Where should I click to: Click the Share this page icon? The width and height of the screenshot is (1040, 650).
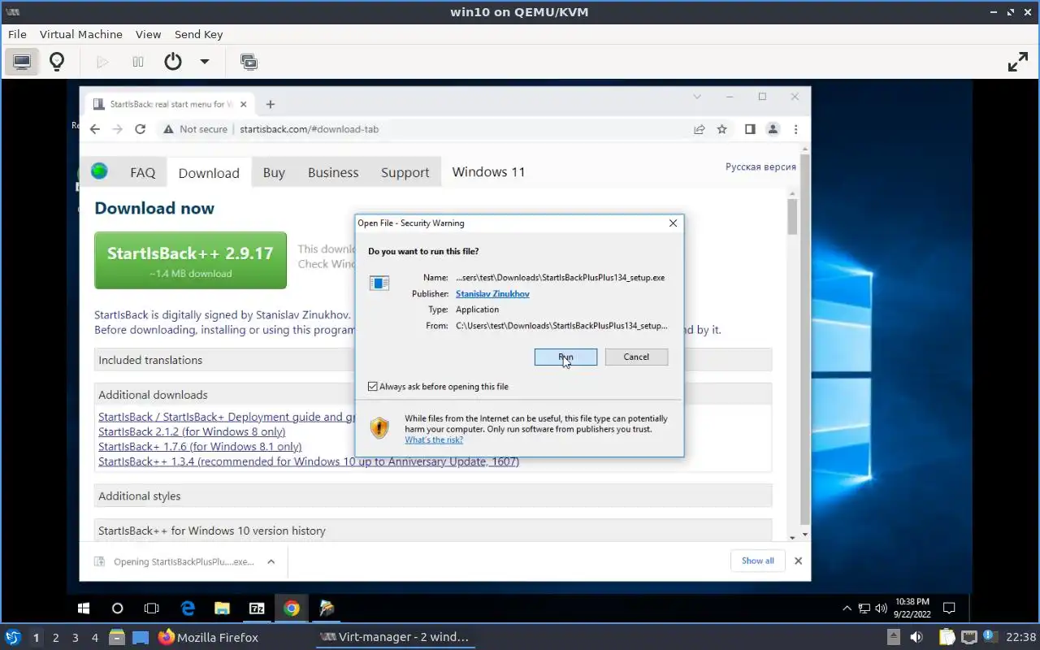[699, 129]
